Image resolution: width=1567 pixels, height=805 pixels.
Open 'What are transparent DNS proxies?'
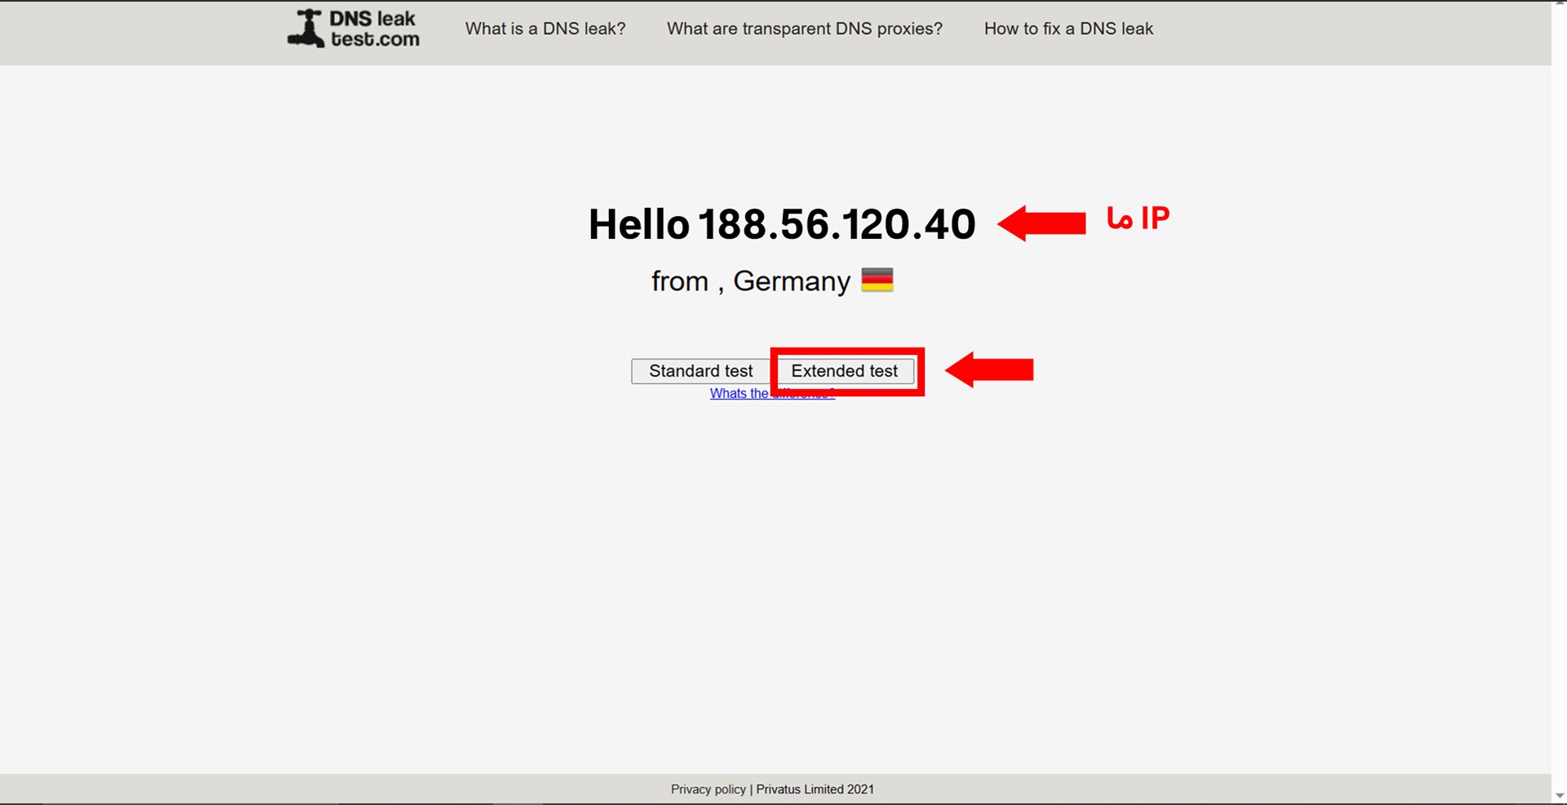tap(804, 29)
